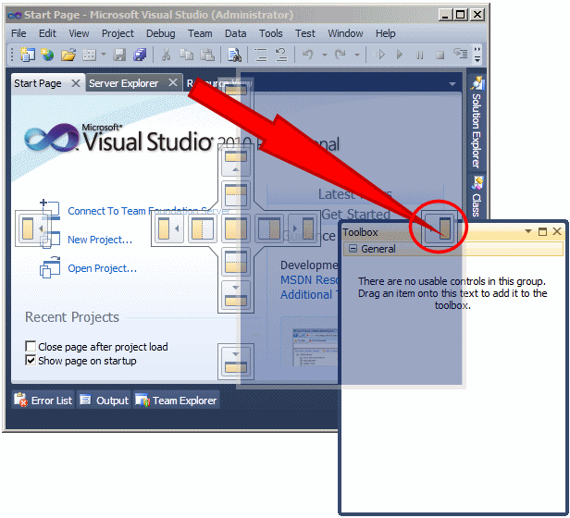Open the Tools menu

point(271,33)
